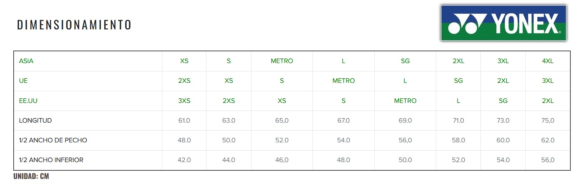Click the LONGITUD row label

click(x=35, y=121)
